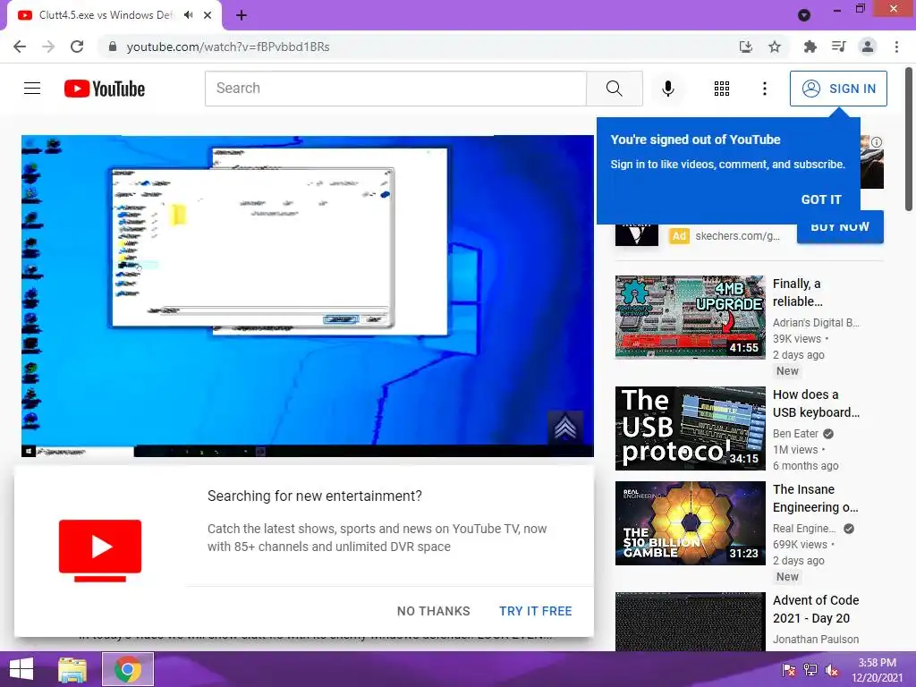The image size is (916, 687).
Task: Open the Action Center flag tray icon
Action: point(789,670)
